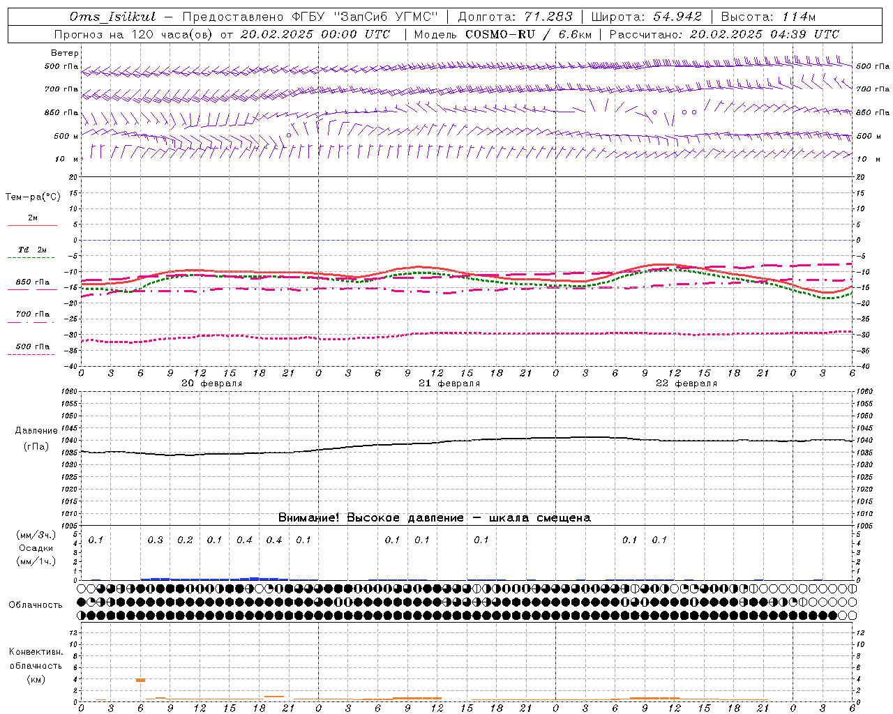Select the 21 февраля date label
This screenshot has height=714, width=893.
pyautogui.click(x=449, y=383)
